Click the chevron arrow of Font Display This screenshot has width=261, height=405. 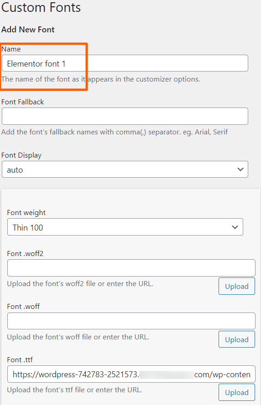click(x=240, y=169)
